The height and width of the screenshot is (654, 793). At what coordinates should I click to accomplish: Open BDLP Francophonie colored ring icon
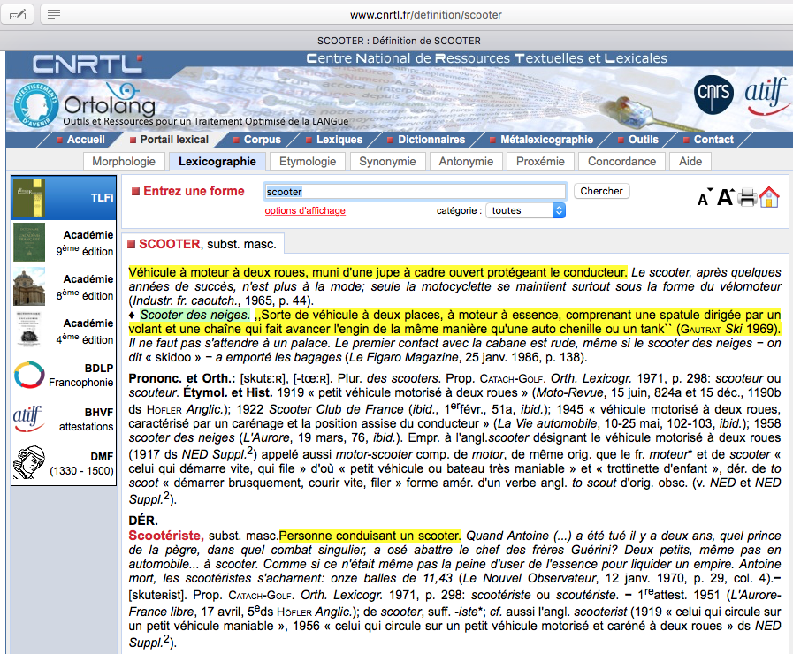[x=29, y=375]
